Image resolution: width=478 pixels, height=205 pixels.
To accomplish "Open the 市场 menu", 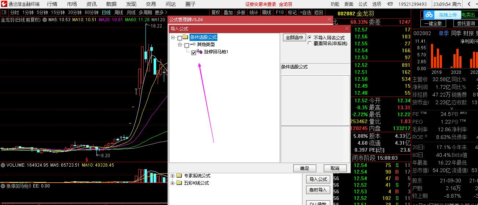I will click(72, 4).
